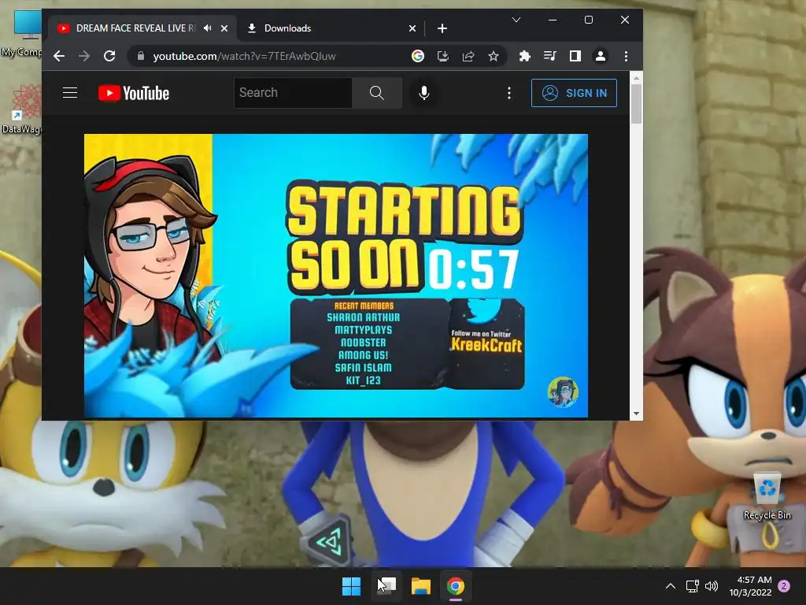
Task: Click the magnifier search button
Action: click(x=377, y=93)
